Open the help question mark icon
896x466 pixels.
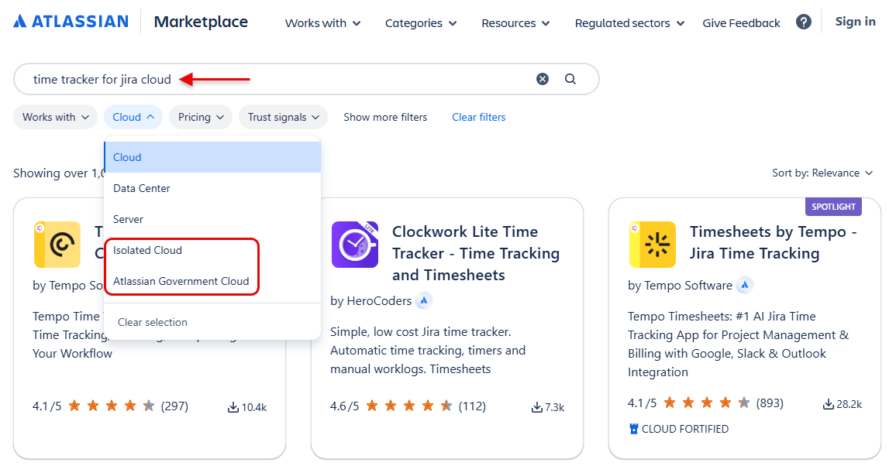(x=804, y=22)
